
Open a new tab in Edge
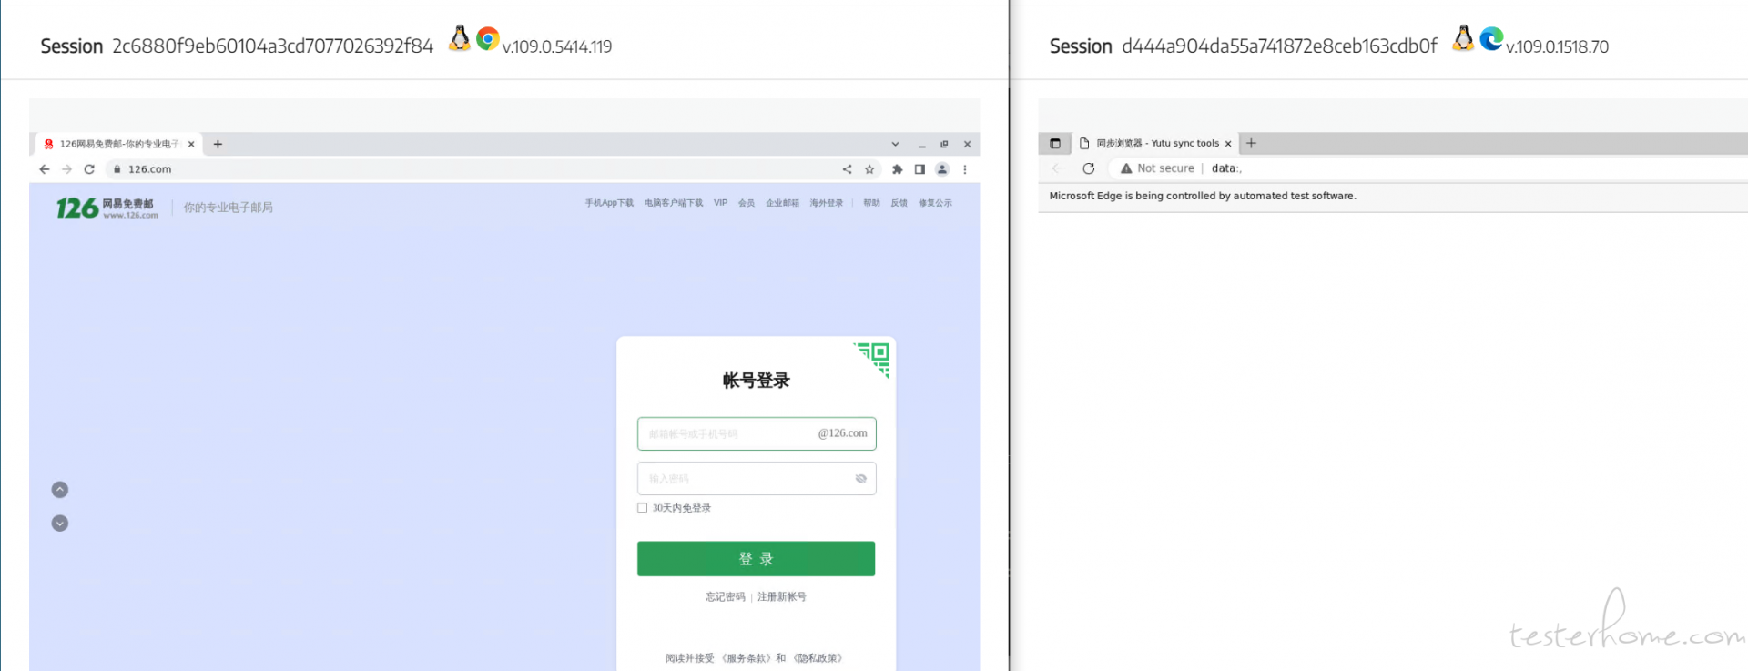click(x=1251, y=144)
